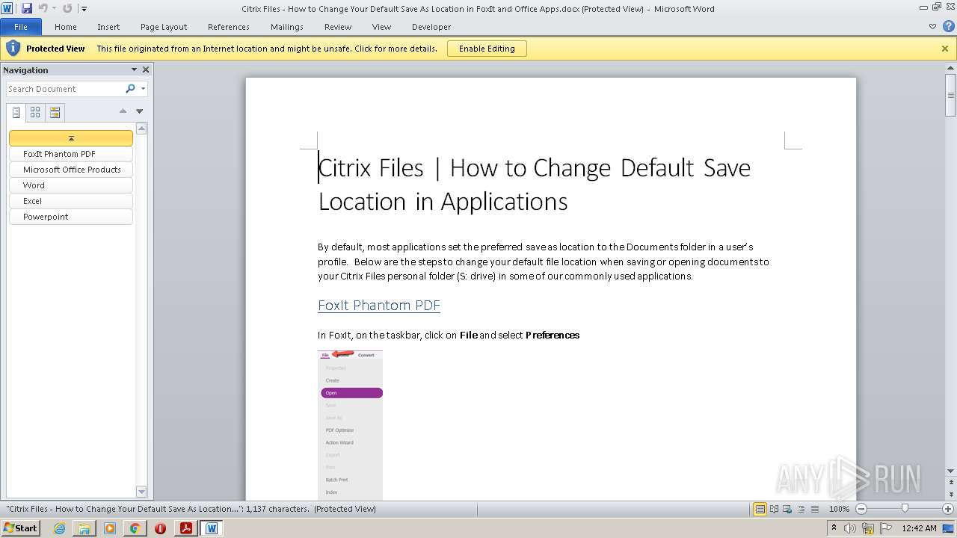Open Google Chrome from the taskbar
This screenshot has width=957, height=538.
pos(135,528)
